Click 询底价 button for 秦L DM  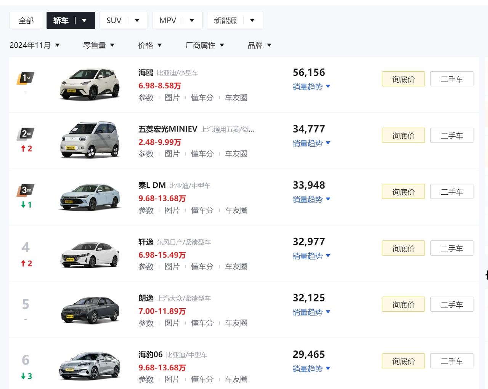[x=403, y=192]
